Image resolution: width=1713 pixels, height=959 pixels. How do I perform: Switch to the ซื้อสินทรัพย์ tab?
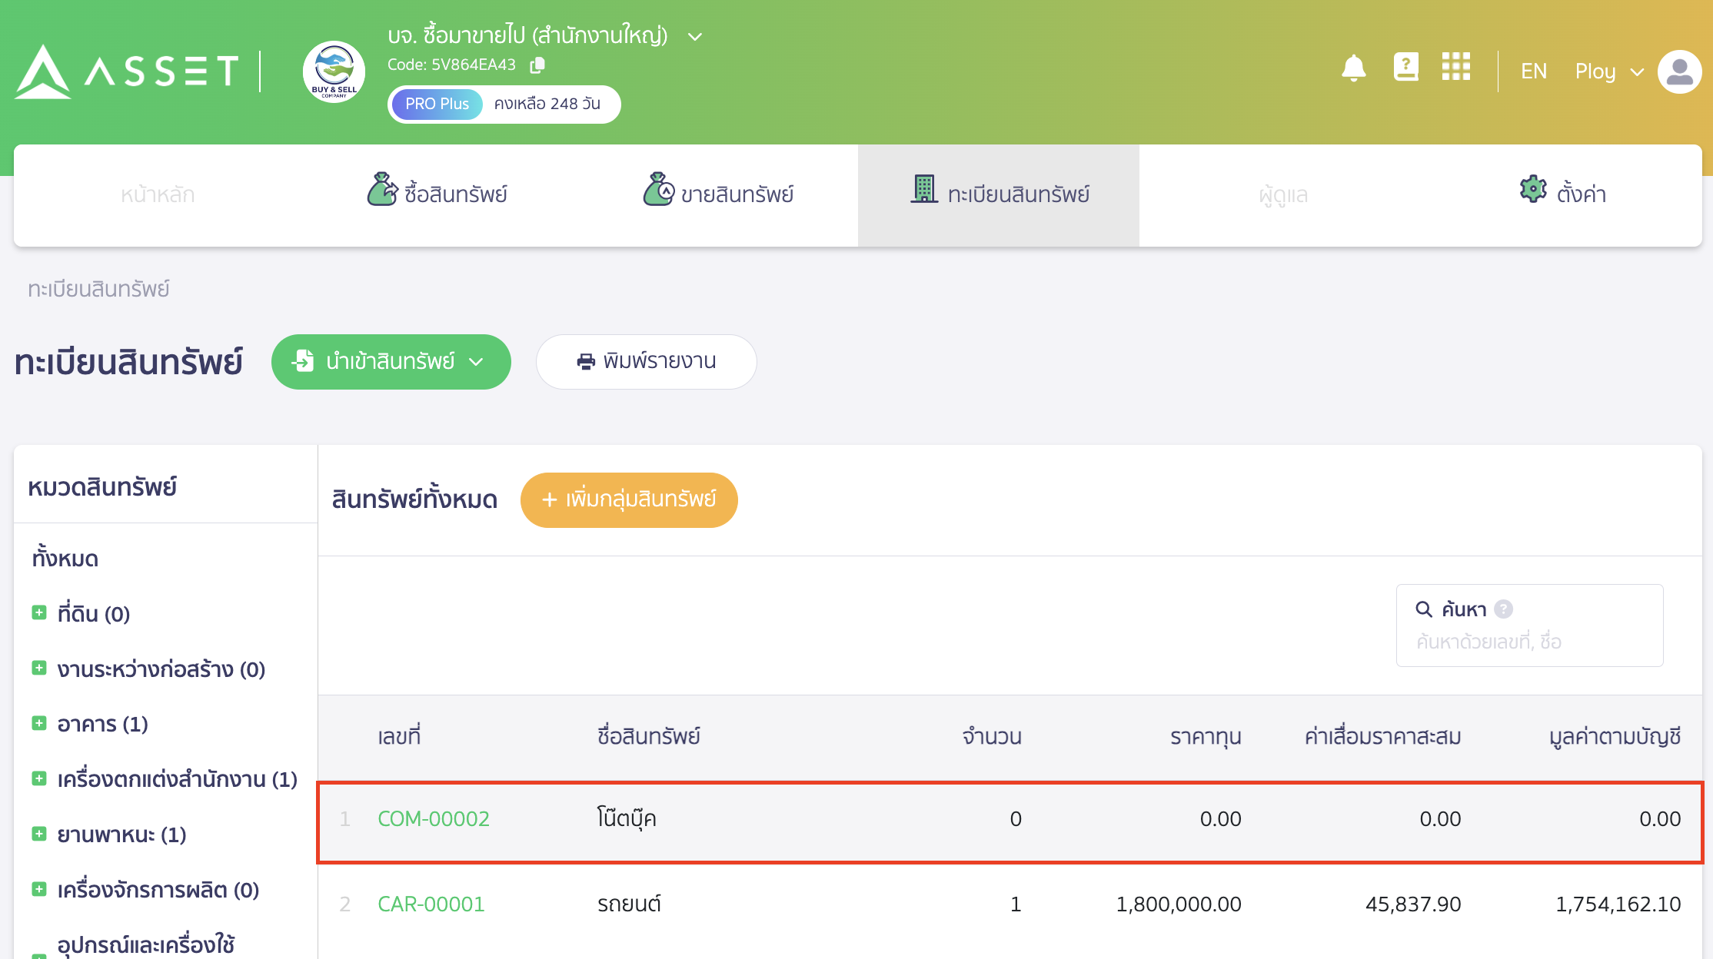[x=437, y=194]
